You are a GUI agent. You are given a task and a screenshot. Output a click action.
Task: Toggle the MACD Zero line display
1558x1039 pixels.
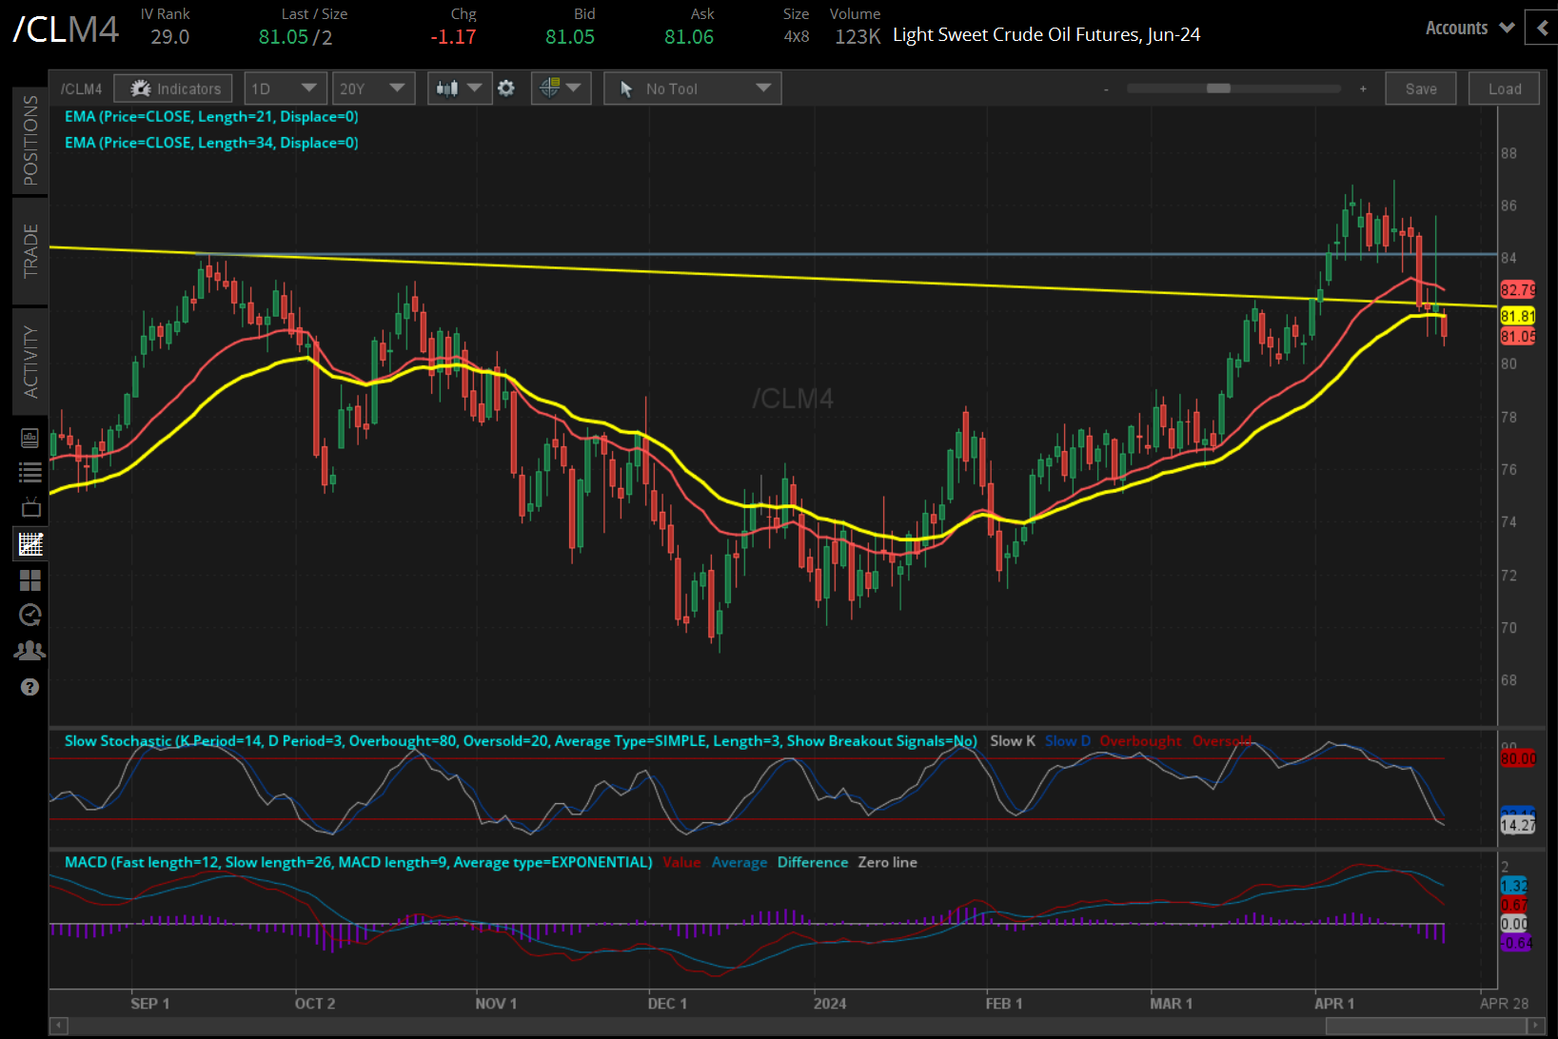[x=887, y=862]
